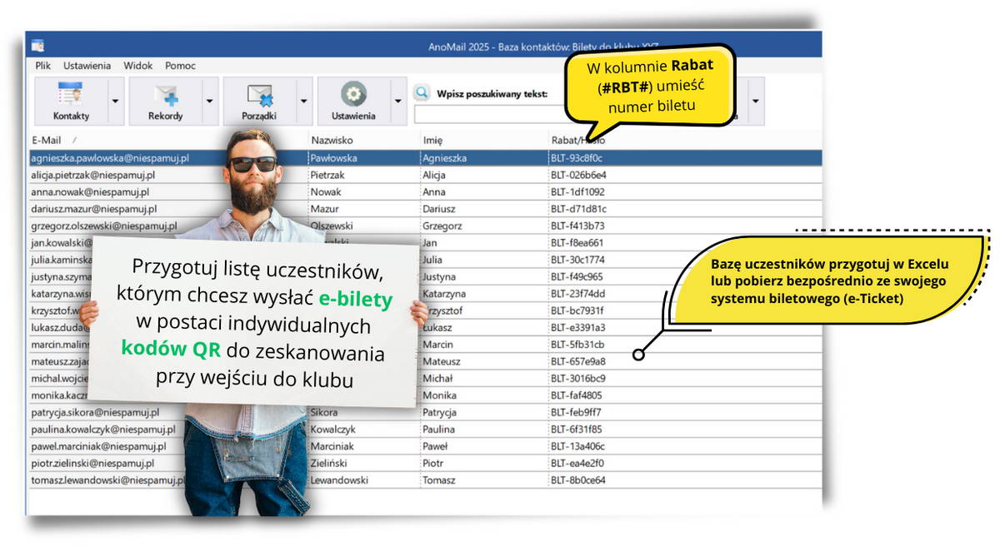This screenshot has width=1000, height=546.
Task: Open the Plik menu
Action: point(42,65)
